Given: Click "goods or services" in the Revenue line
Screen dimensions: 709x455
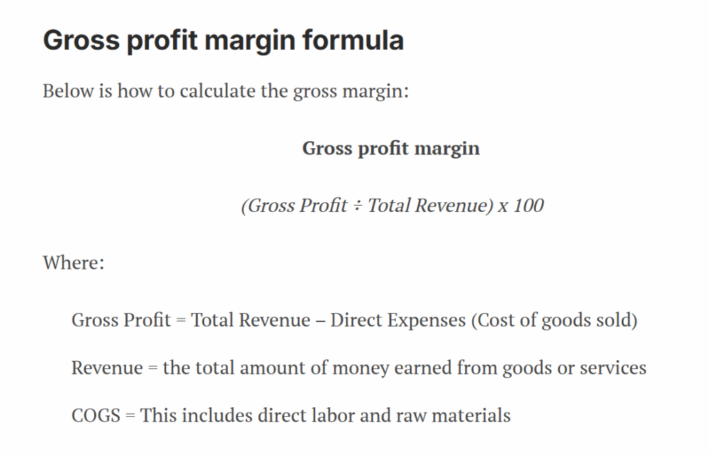Looking at the screenshot, I should coord(574,368).
